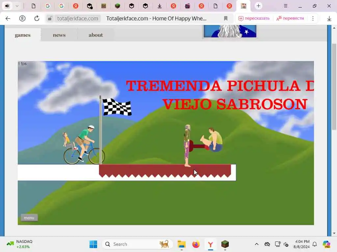Open Firefox from the taskbar
This screenshot has height=252, width=337.
tap(196, 244)
